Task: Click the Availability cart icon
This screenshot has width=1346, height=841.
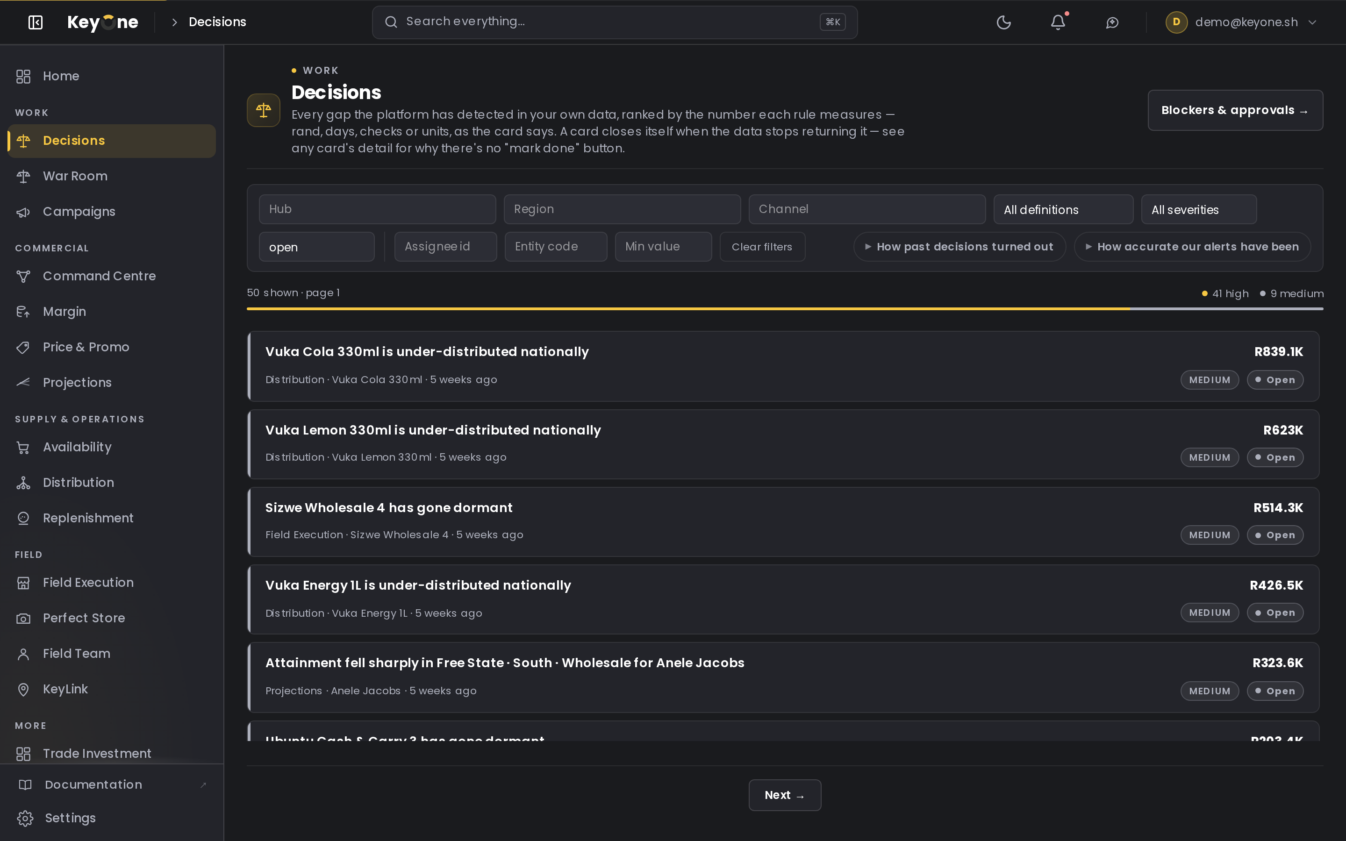Action: click(x=23, y=447)
